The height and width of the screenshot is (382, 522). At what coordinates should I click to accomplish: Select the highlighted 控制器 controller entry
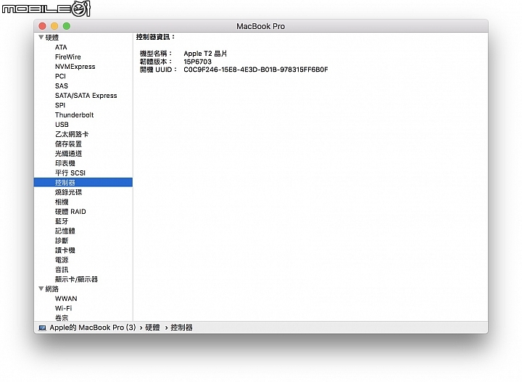pyautogui.click(x=83, y=183)
